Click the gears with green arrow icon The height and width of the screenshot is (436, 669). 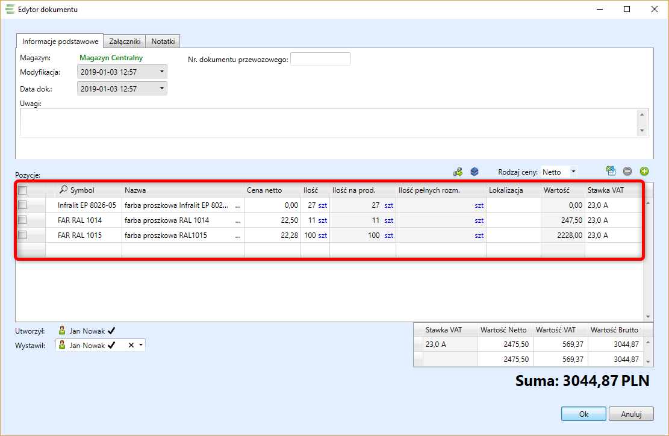[458, 172]
